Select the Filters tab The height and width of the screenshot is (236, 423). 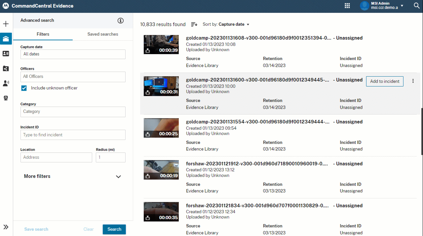(x=43, y=34)
